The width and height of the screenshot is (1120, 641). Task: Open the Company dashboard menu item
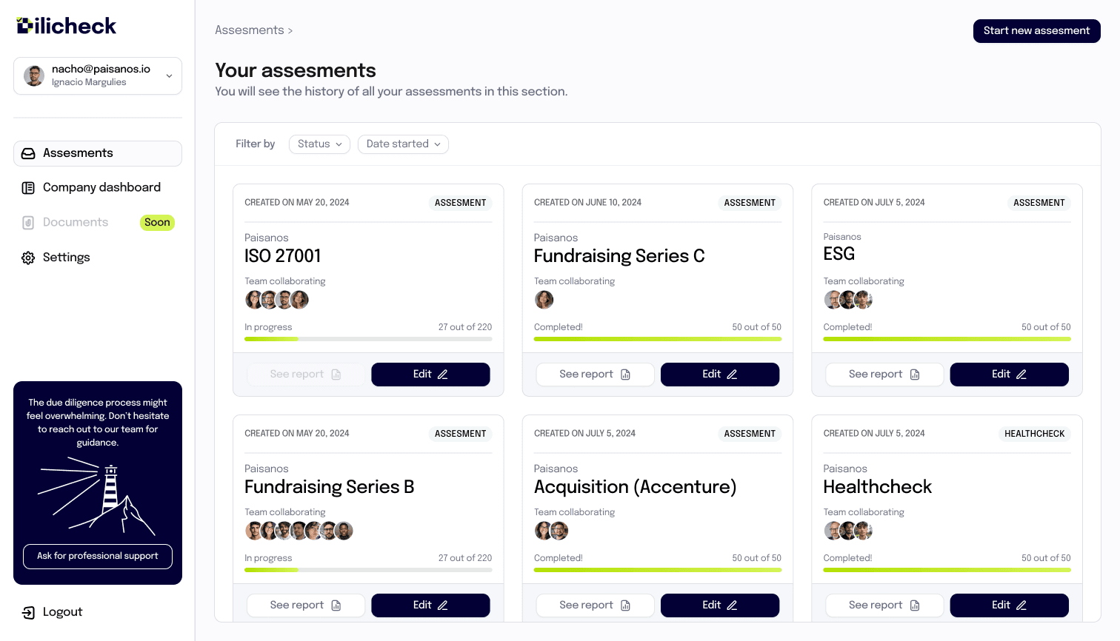(101, 188)
